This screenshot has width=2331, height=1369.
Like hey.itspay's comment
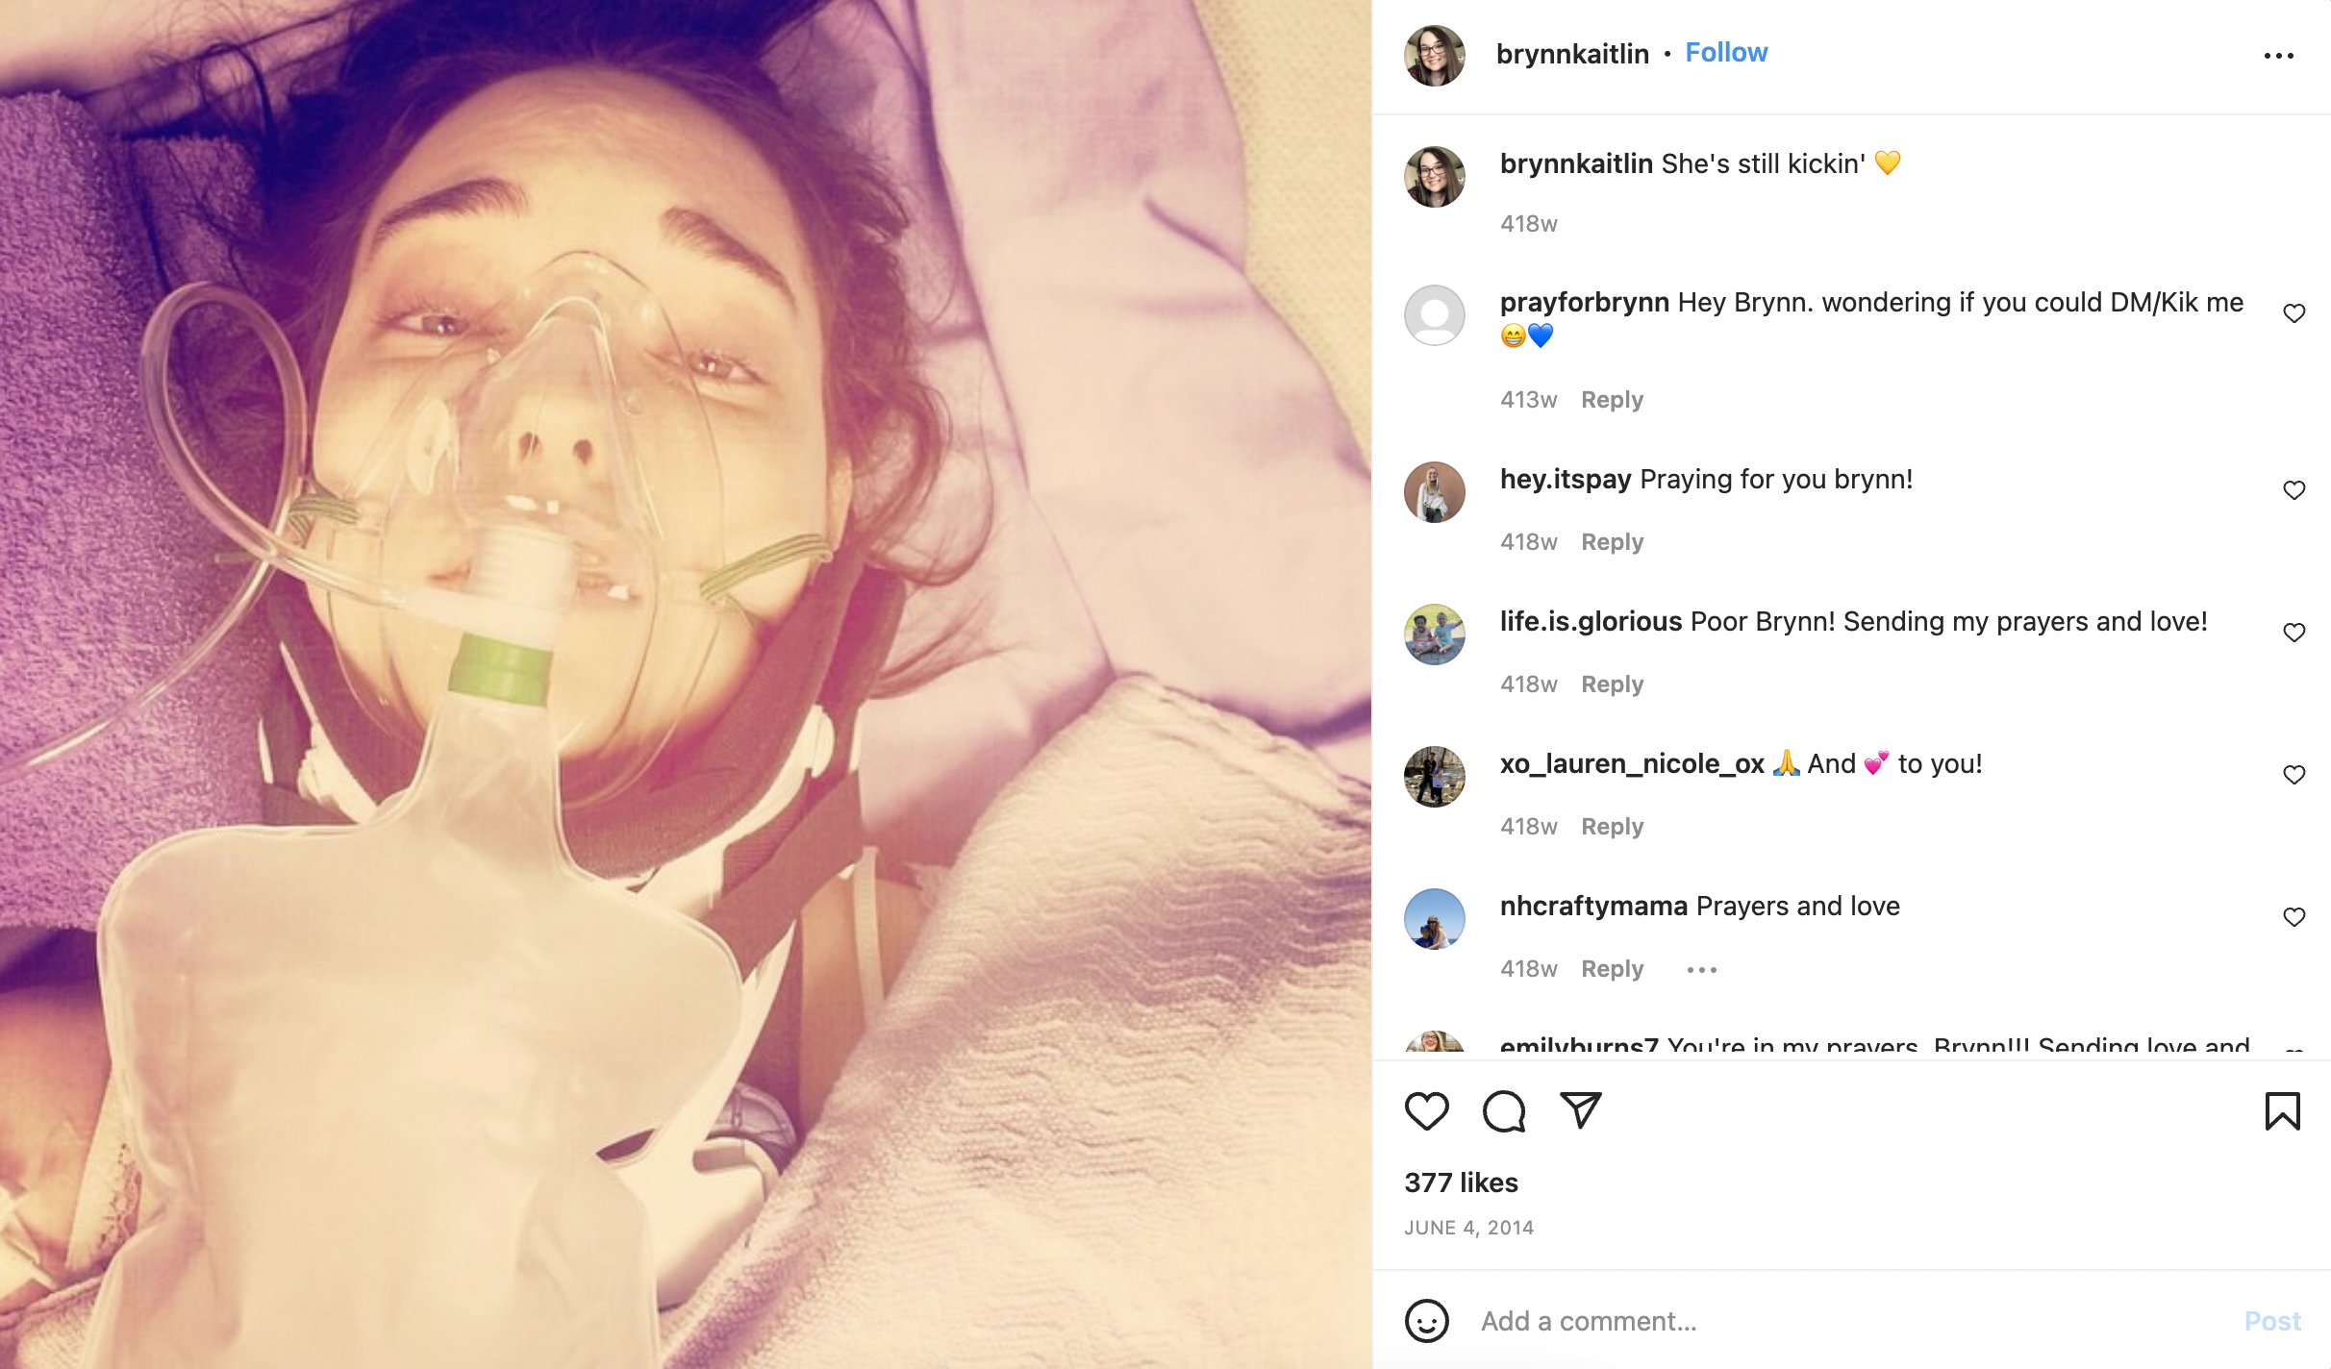2293,490
